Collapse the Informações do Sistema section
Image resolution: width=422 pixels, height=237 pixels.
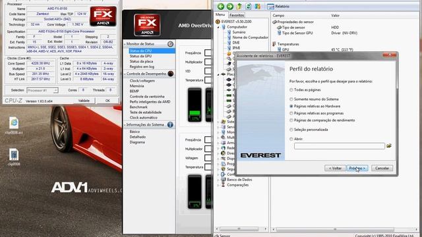(125, 124)
